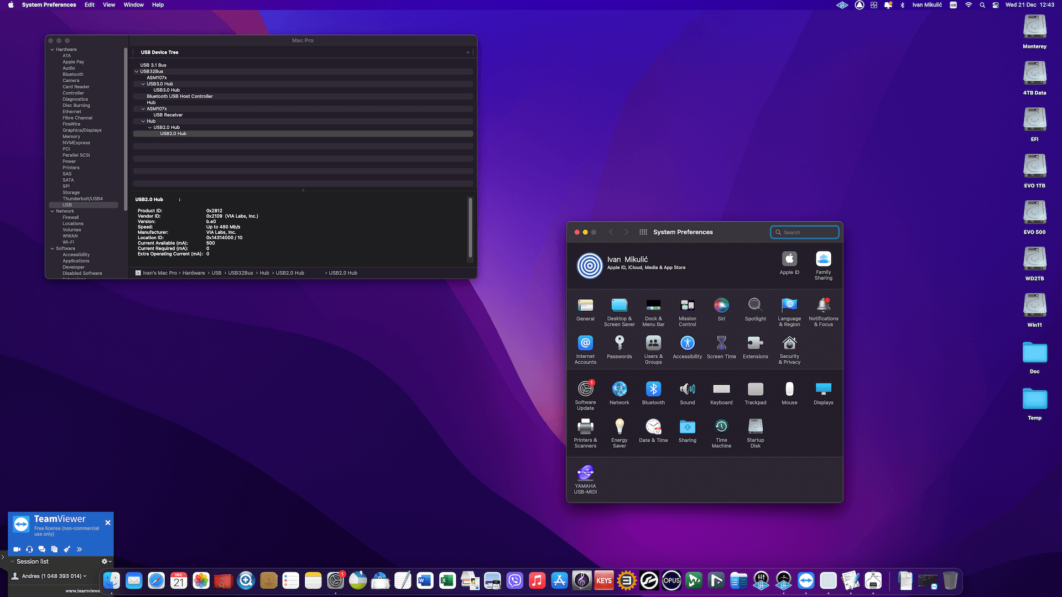Screen dimensions: 1062x597
Task: Open the Window menu
Action: click(x=133, y=5)
